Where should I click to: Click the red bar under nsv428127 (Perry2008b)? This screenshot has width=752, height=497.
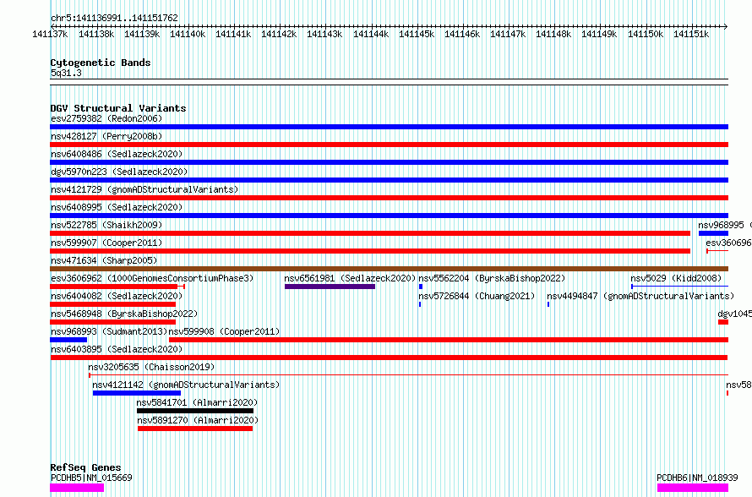(x=389, y=145)
